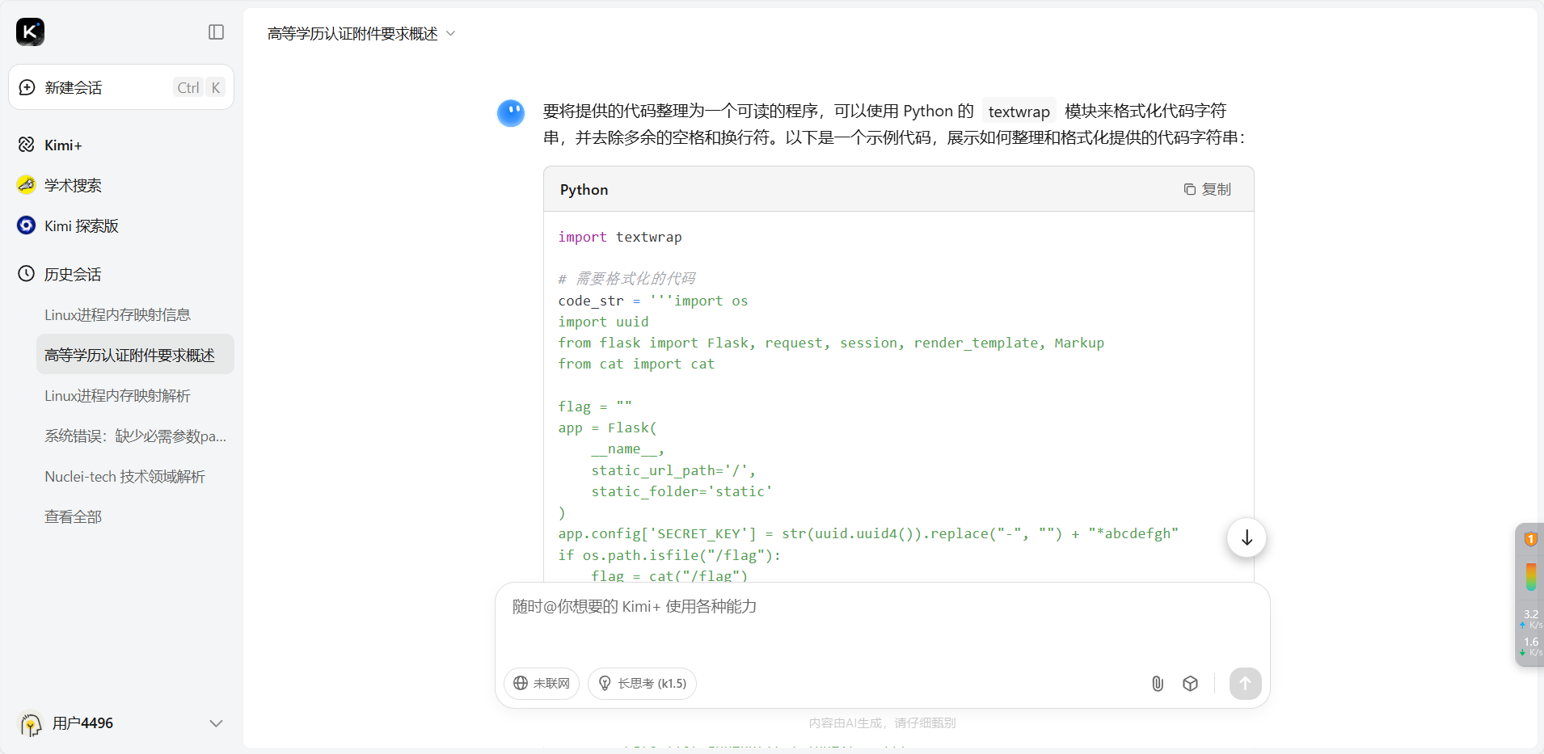Collapse the sidebar with the panel icon

coord(217,32)
